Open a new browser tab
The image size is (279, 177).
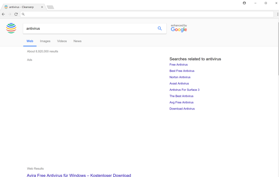(x=50, y=7)
